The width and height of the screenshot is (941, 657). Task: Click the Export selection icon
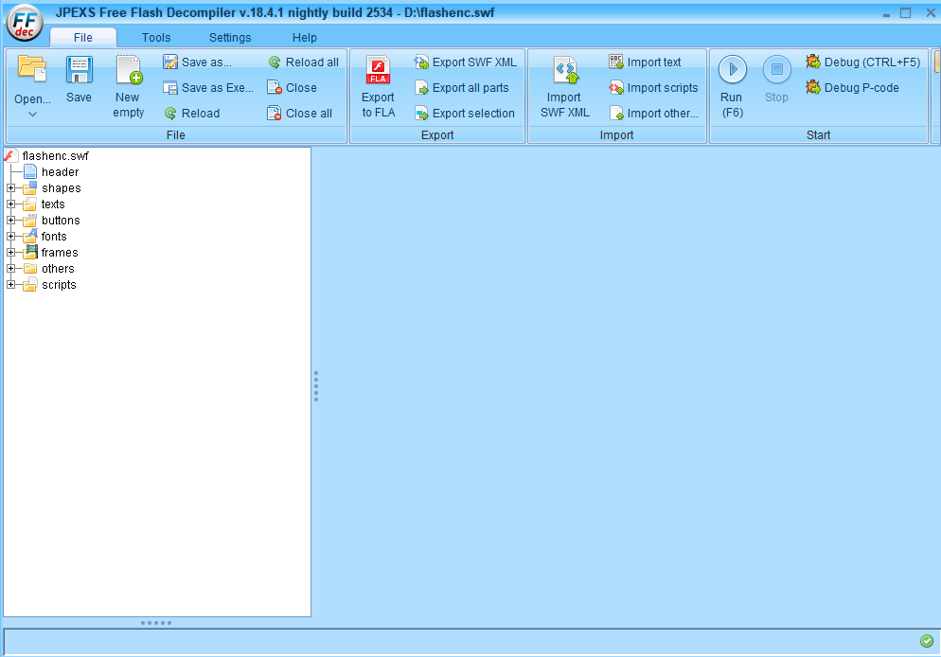click(421, 114)
